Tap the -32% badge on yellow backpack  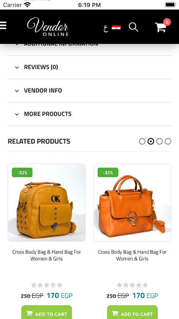(x=22, y=173)
